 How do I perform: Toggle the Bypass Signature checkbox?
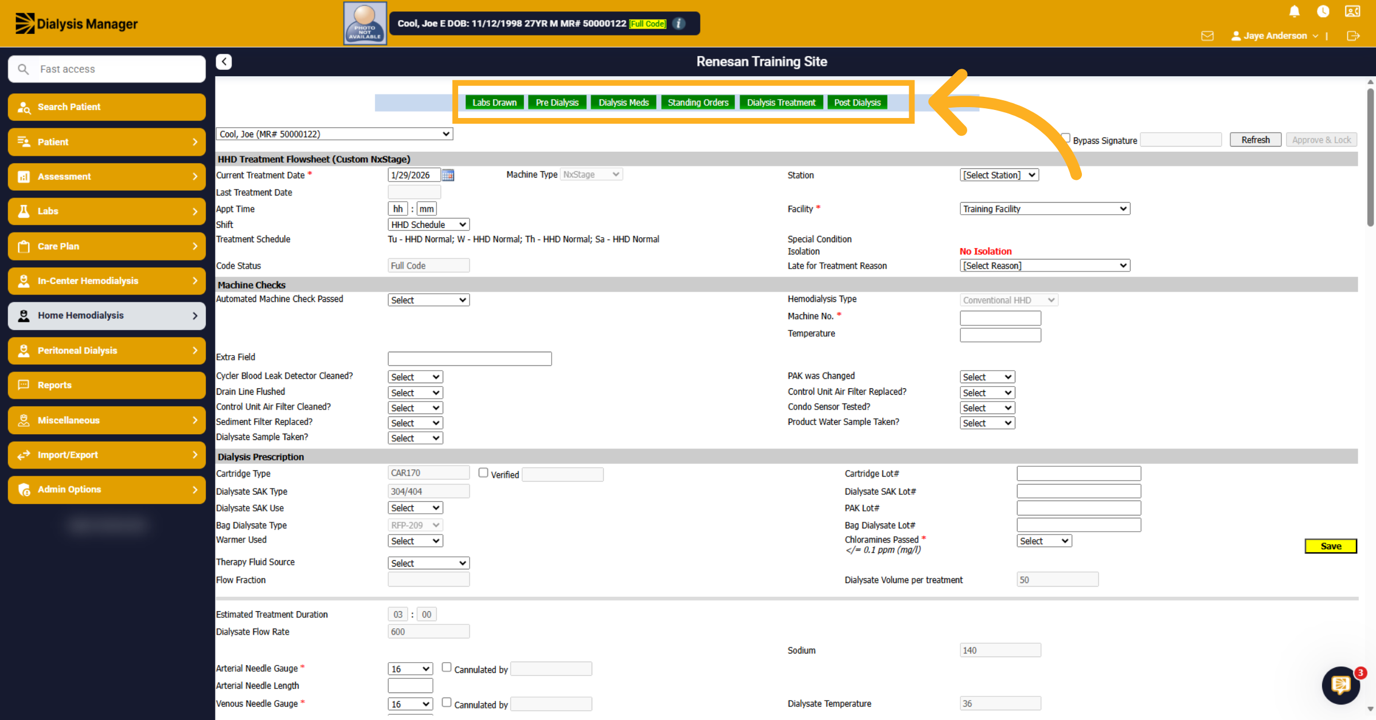pos(1066,138)
